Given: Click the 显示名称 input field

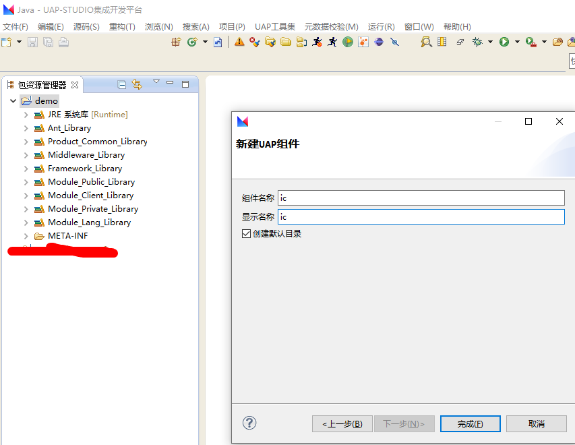Looking at the screenshot, I should [x=421, y=217].
